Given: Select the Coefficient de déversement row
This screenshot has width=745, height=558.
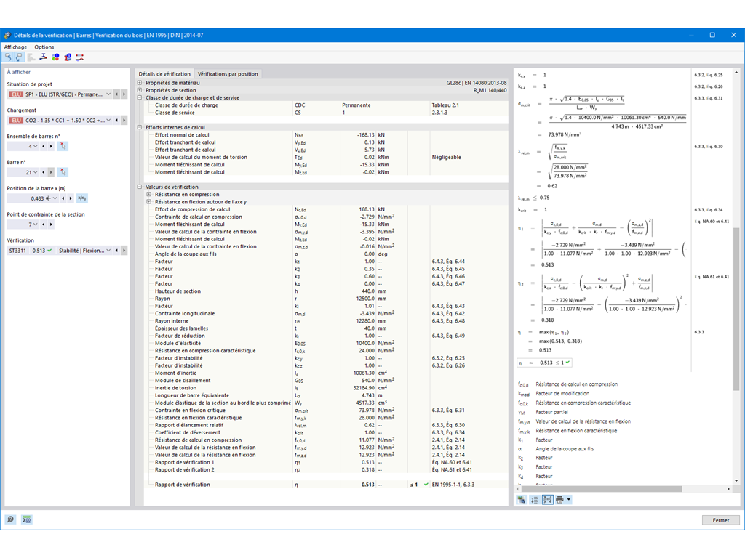Looking at the screenshot, I should coord(326,433).
